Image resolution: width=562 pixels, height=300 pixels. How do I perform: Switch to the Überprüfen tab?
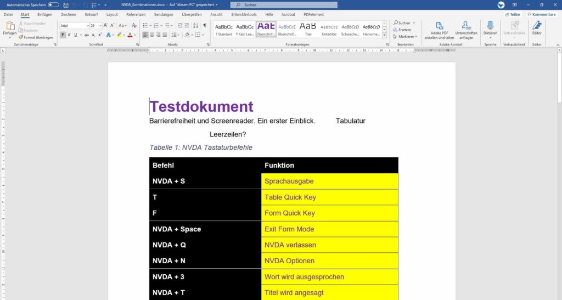192,14
